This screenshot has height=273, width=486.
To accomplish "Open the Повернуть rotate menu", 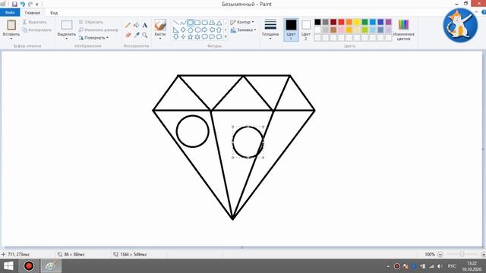I will [x=93, y=38].
